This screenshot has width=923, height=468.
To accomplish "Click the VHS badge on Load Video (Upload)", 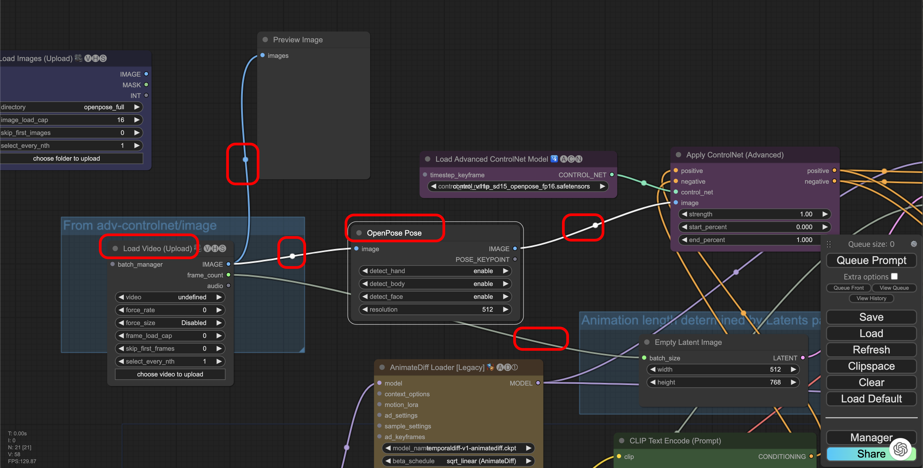I will (215, 248).
